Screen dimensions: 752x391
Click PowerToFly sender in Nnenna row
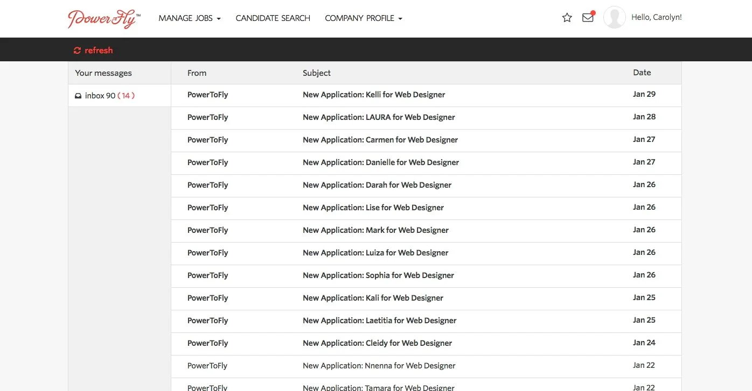coord(207,366)
